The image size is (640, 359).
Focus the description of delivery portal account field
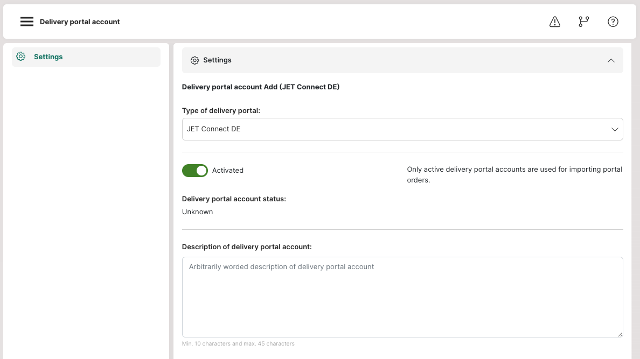click(402, 297)
